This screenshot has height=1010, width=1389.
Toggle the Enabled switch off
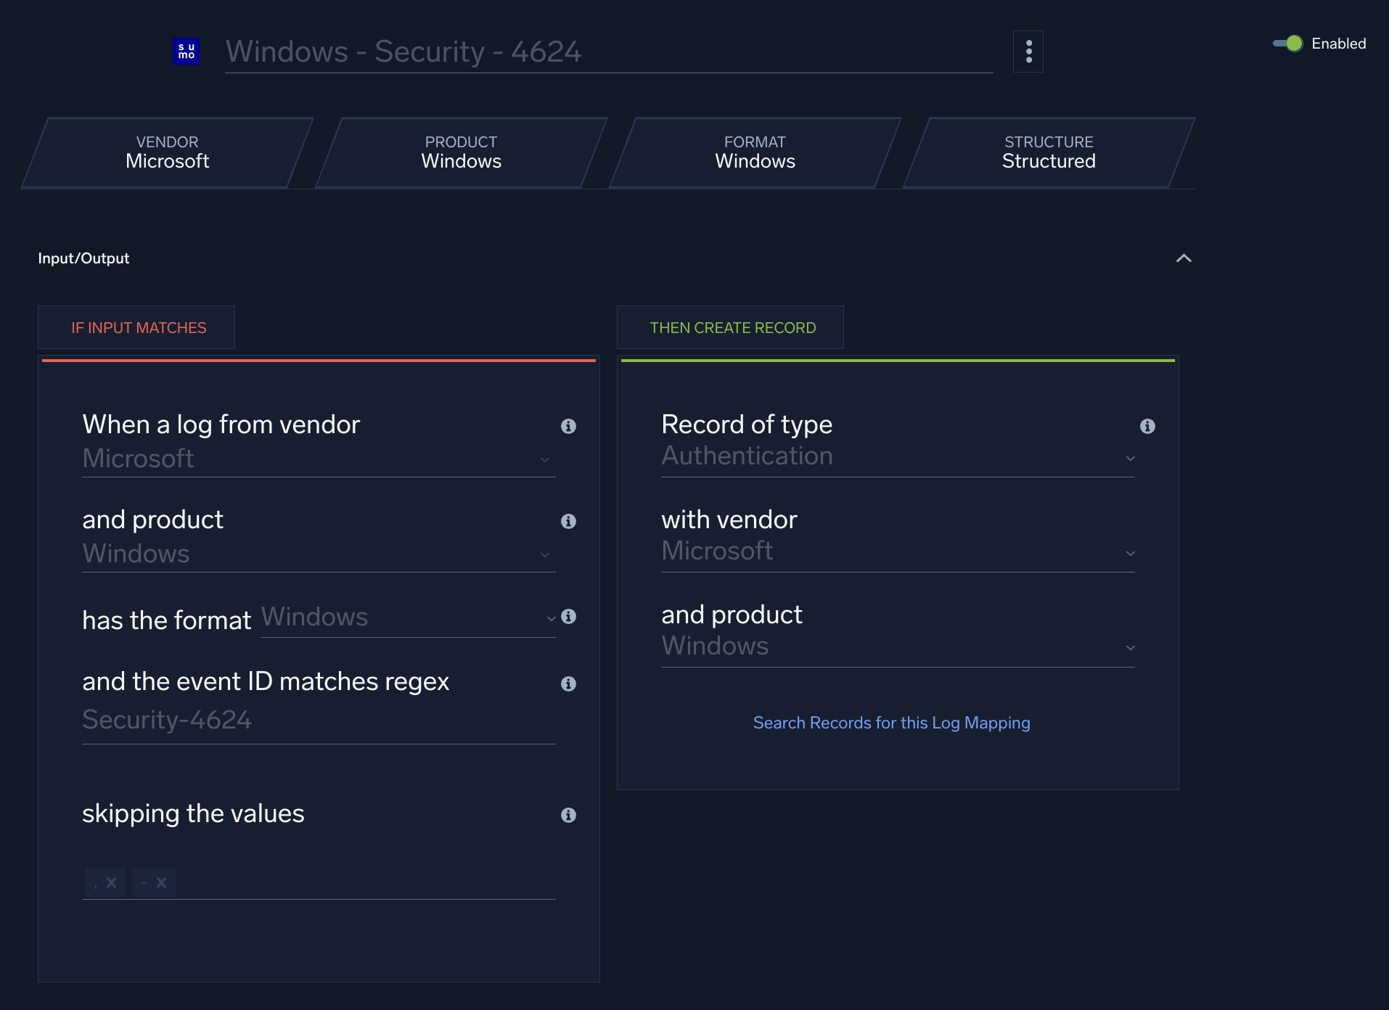click(1288, 44)
